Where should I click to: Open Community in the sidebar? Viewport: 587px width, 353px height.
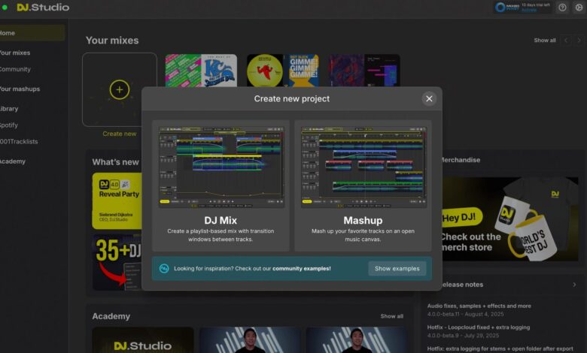pos(15,69)
